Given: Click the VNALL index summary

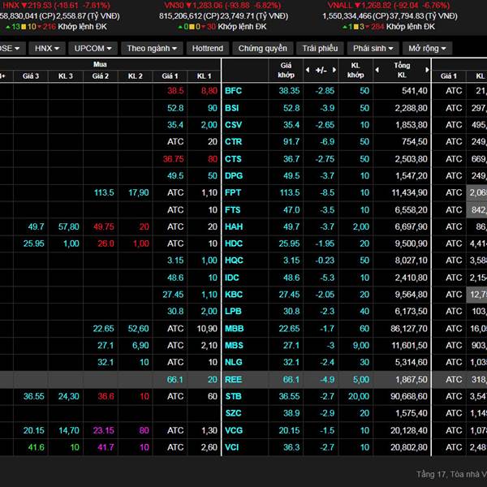Looking at the screenshot, I should [390, 16].
